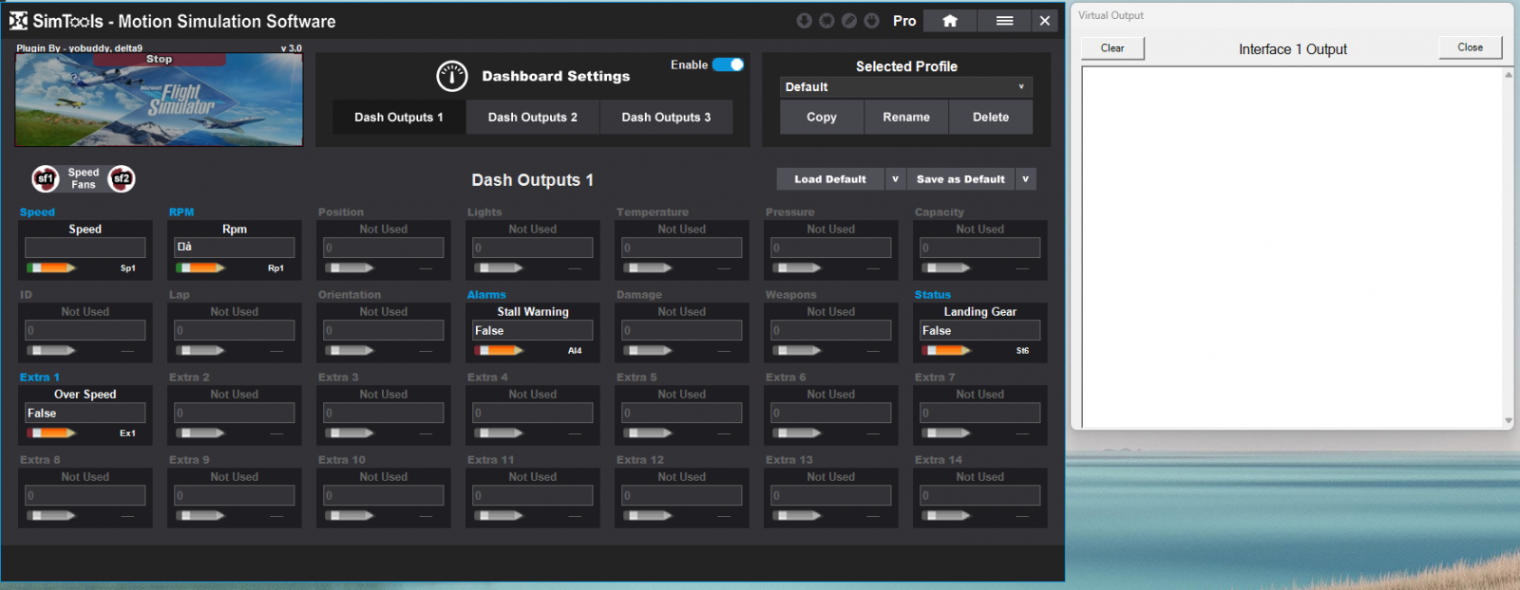
Task: Rename the selected profile
Action: [906, 118]
